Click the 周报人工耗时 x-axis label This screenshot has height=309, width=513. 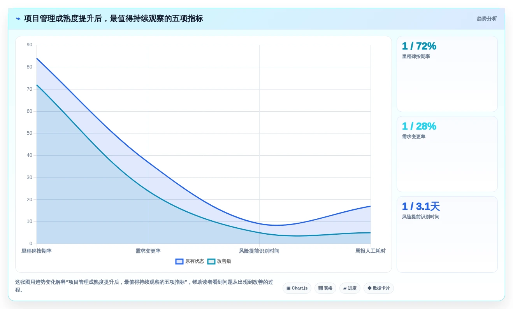click(370, 251)
